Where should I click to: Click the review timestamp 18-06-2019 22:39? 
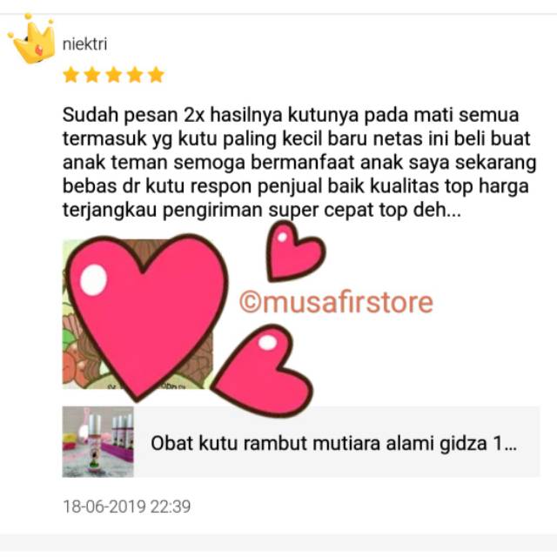point(127,507)
